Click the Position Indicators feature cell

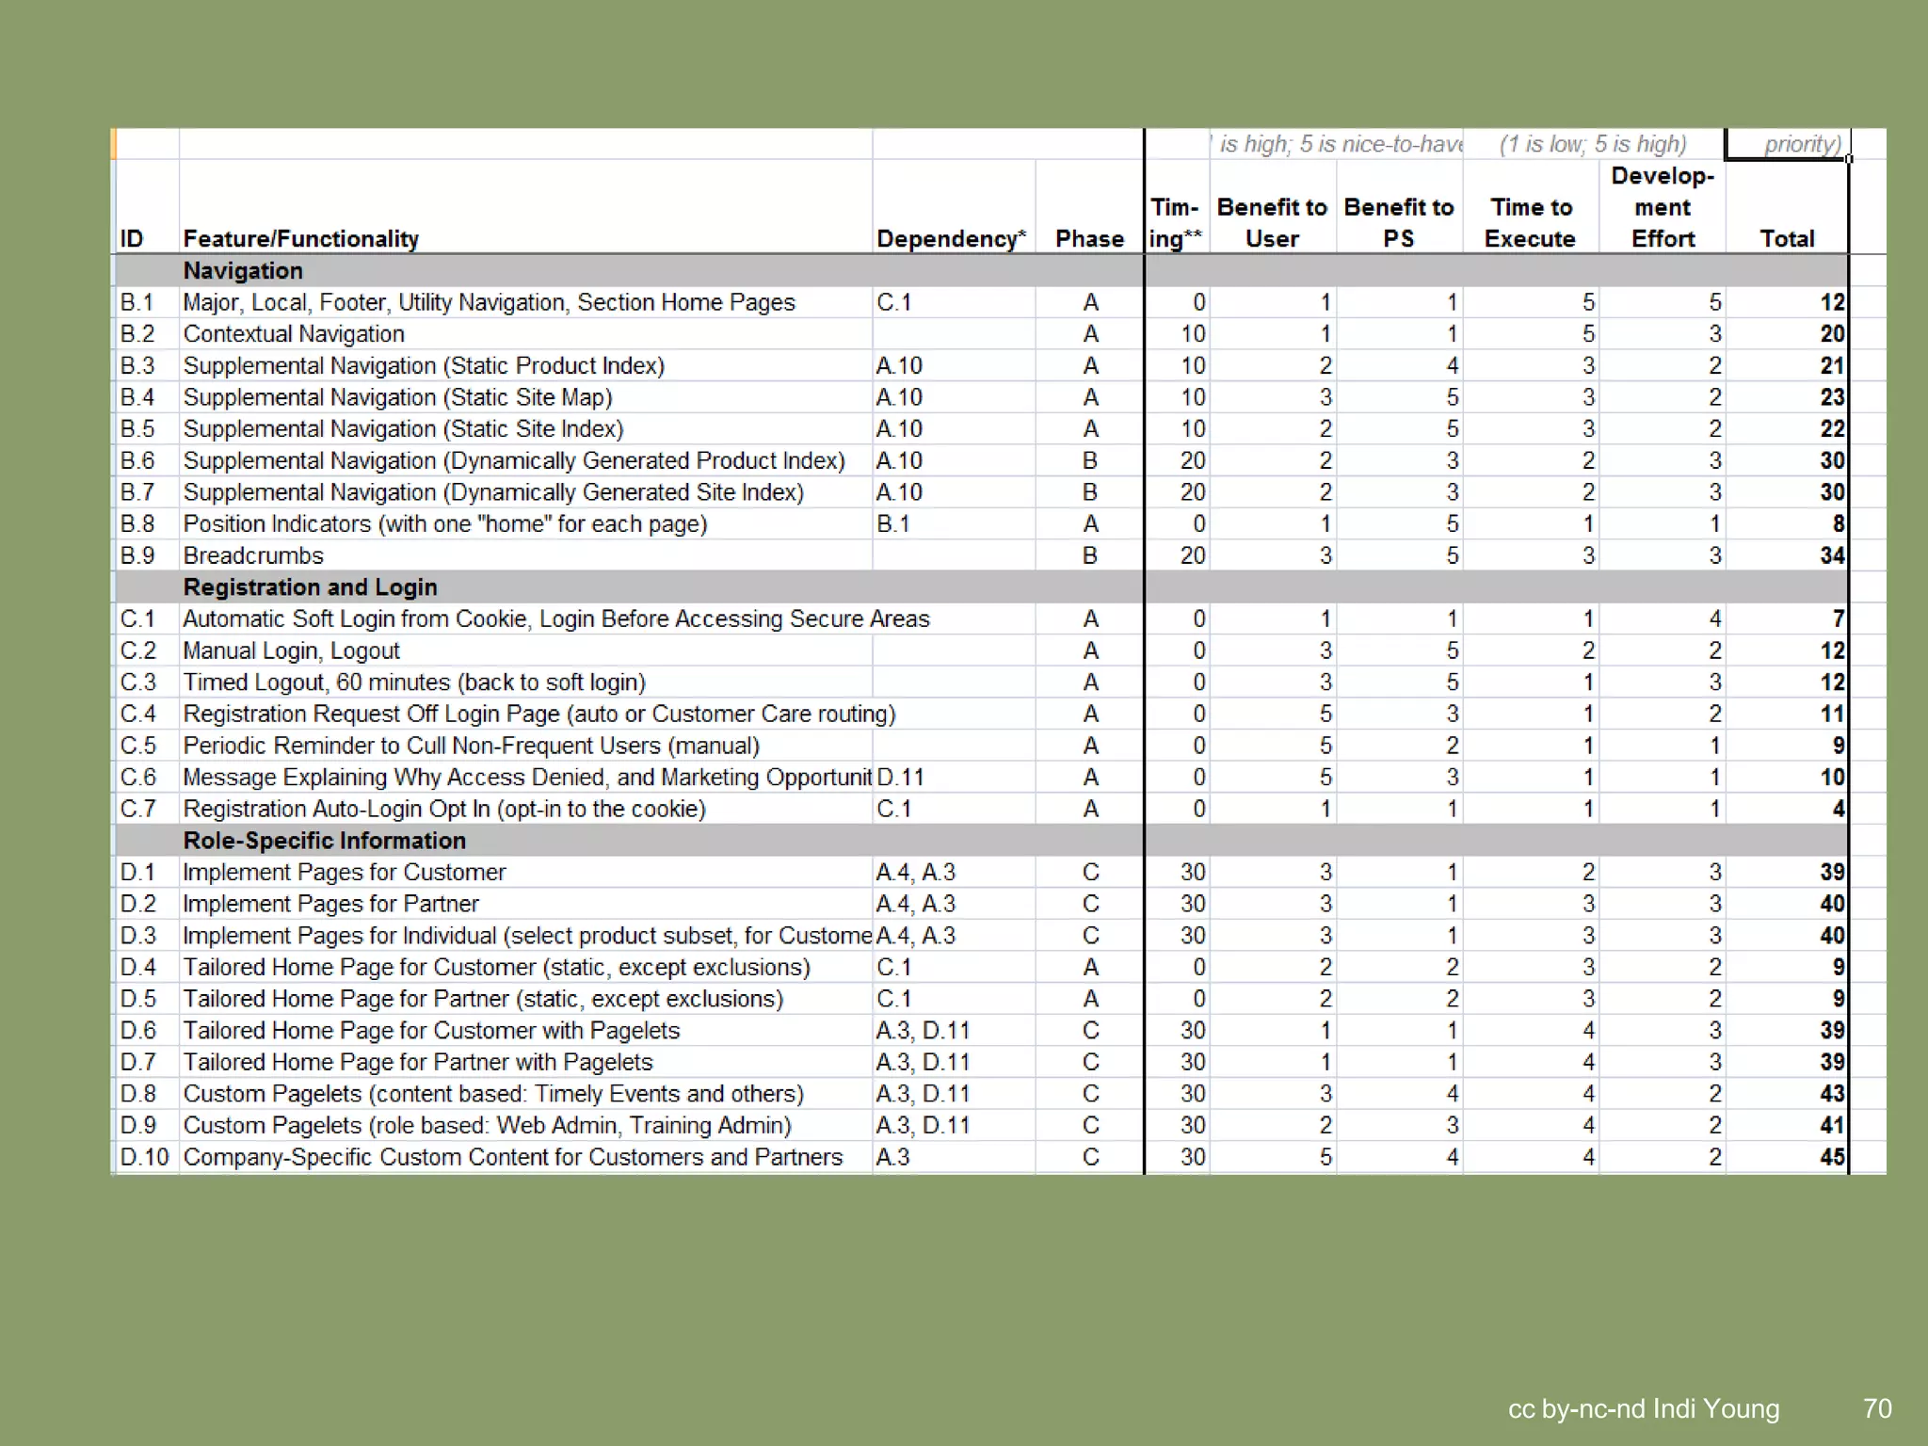[444, 524]
